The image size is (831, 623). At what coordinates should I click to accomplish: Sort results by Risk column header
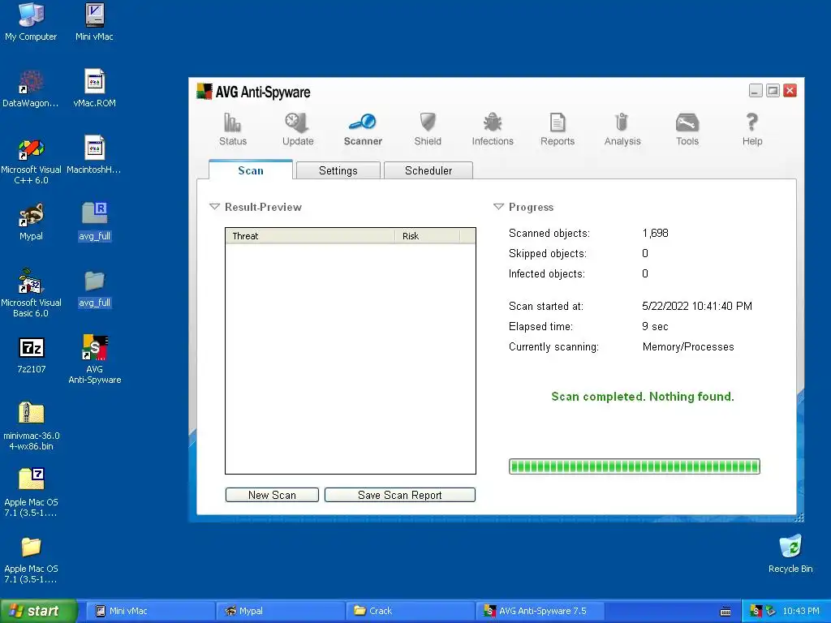(x=427, y=236)
